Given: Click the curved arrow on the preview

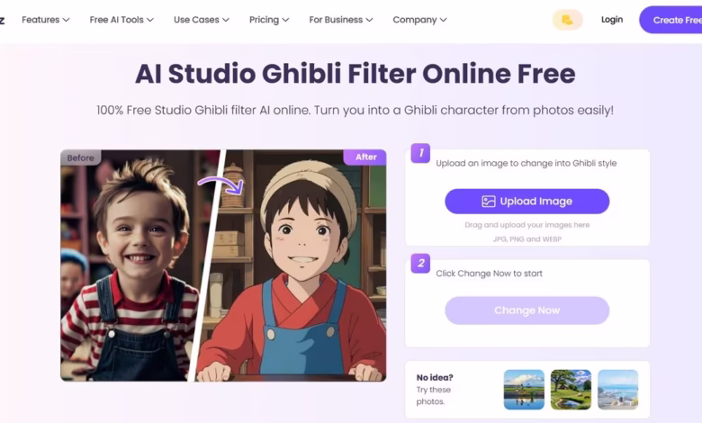Looking at the screenshot, I should tap(221, 185).
